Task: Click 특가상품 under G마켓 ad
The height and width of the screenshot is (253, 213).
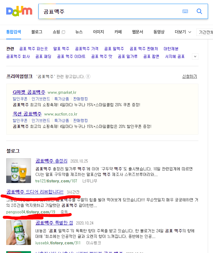Action: click(x=62, y=99)
